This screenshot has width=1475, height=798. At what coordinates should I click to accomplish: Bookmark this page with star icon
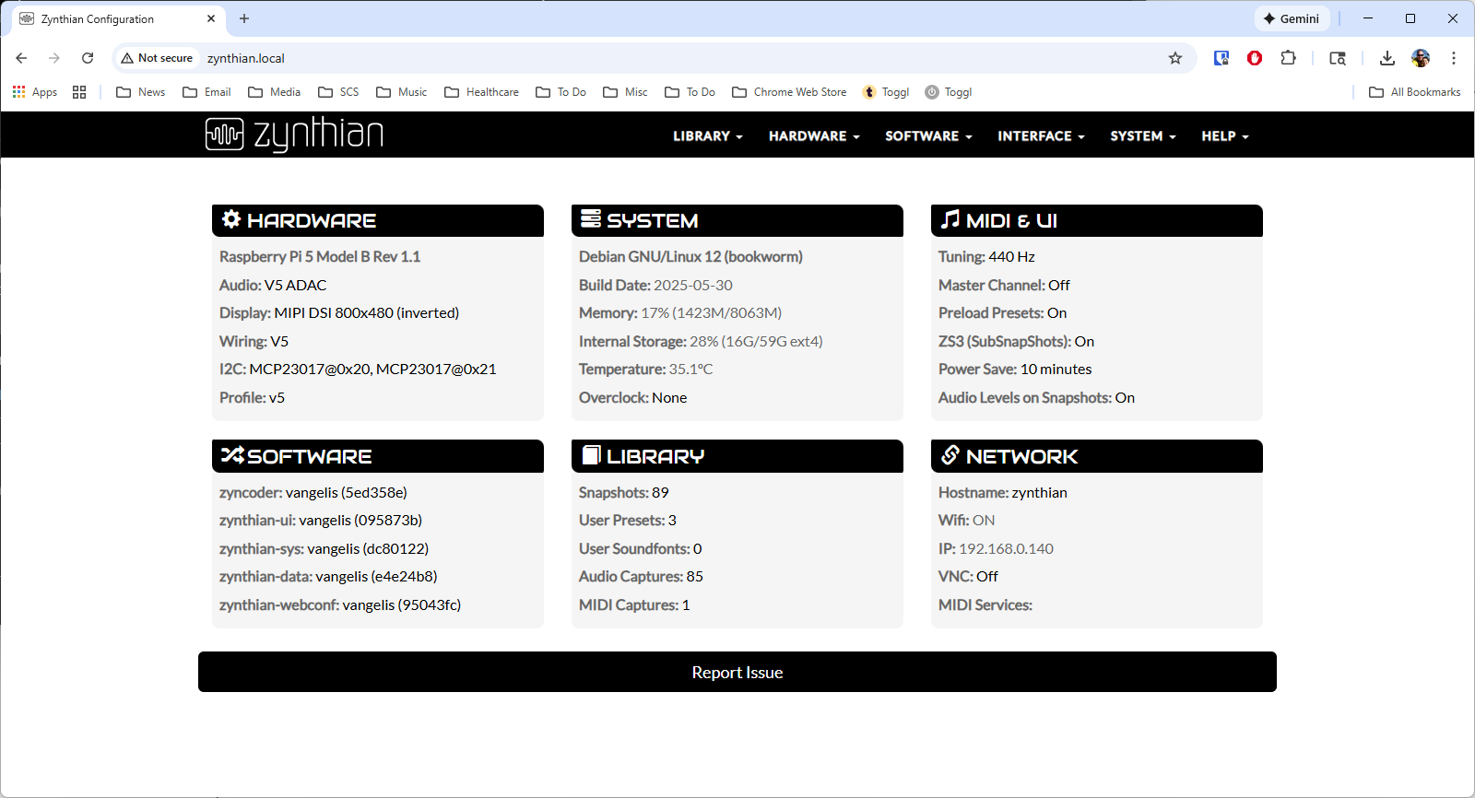(1174, 58)
